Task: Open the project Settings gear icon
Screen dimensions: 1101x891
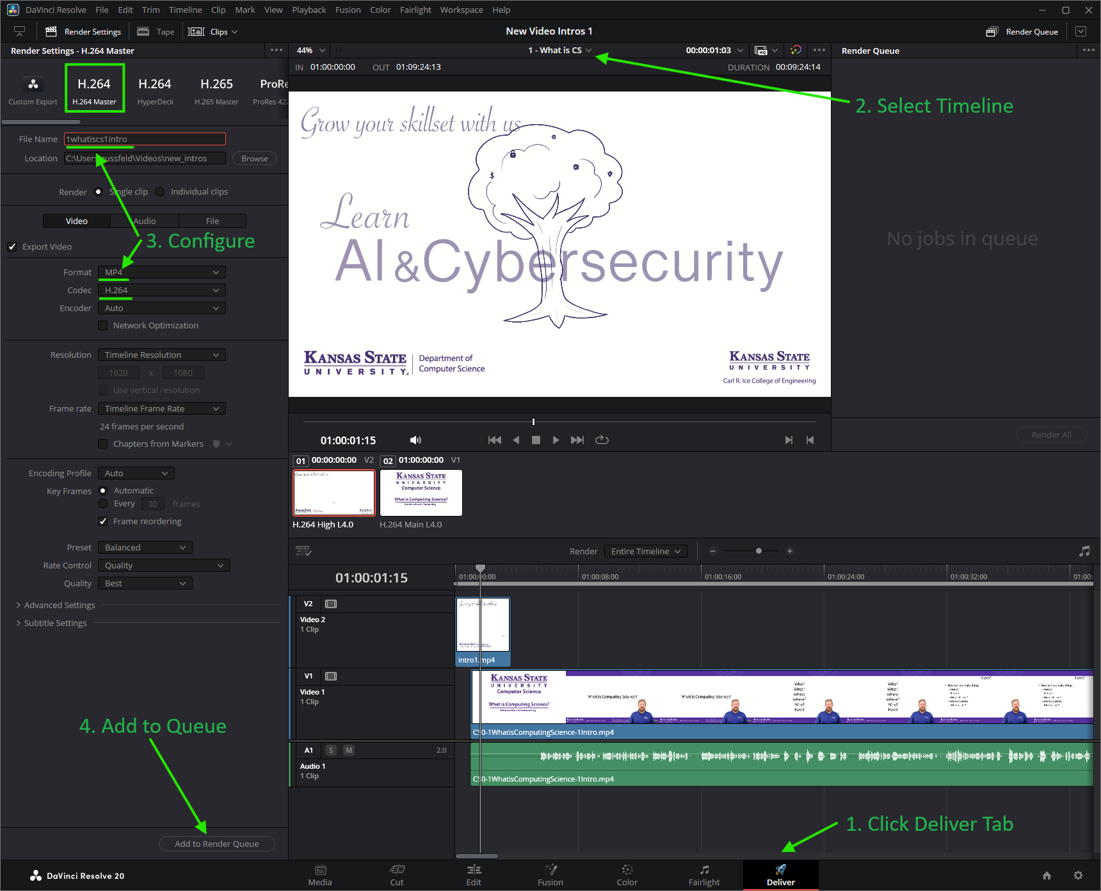Action: pyautogui.click(x=1078, y=875)
